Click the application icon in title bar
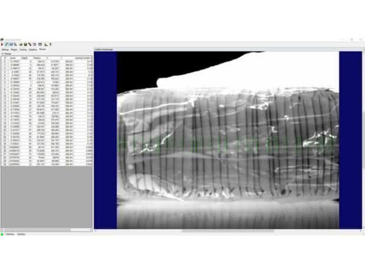 [x=2, y=39]
